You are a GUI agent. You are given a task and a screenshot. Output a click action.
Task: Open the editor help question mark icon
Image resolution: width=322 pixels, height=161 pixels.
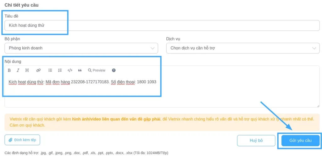coord(114,70)
